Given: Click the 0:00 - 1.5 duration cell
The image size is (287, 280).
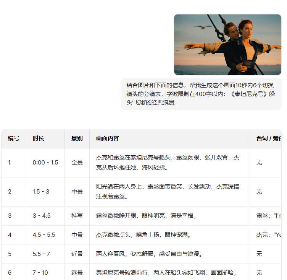Looking at the screenshot, I should coord(45,163).
